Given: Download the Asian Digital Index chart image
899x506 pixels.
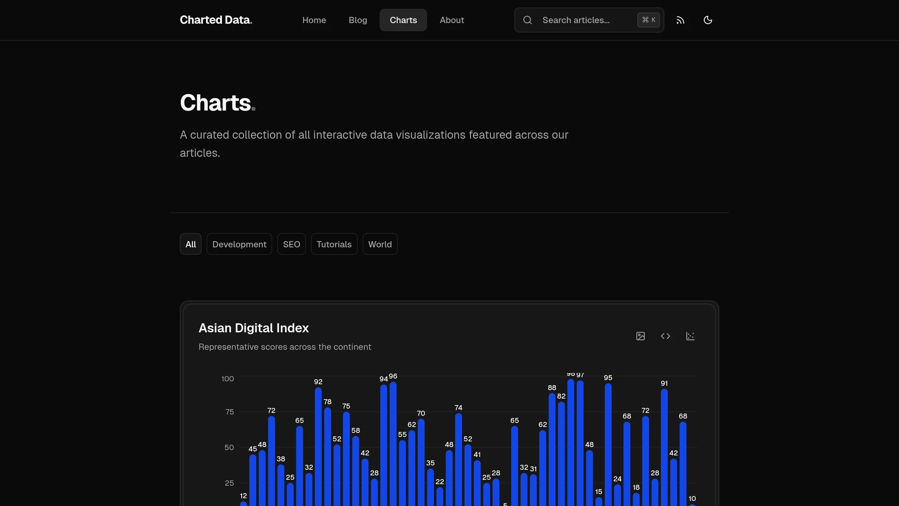Looking at the screenshot, I should (641, 336).
